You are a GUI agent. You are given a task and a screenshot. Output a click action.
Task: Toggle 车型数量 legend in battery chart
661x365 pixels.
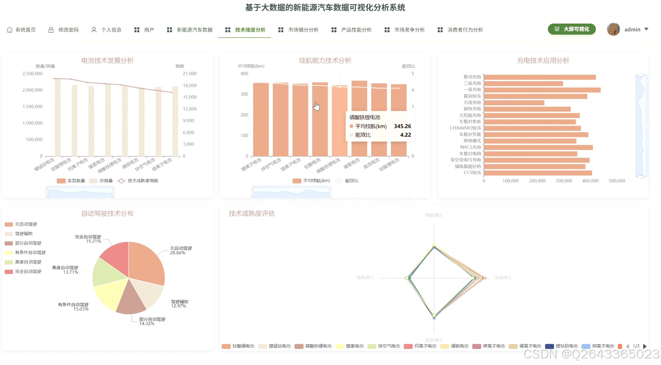pos(71,181)
